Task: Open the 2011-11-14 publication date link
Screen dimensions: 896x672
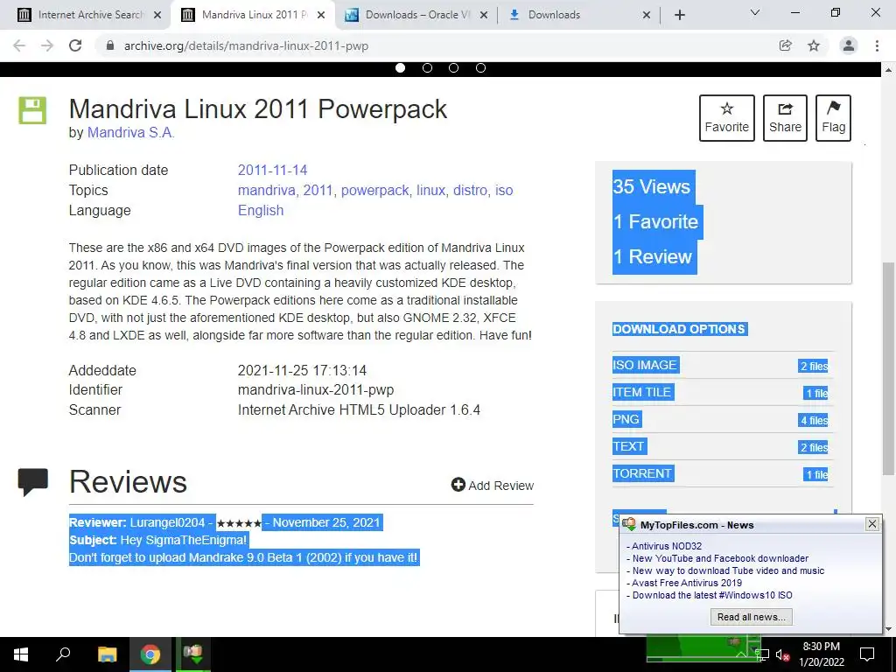Action: click(x=273, y=171)
